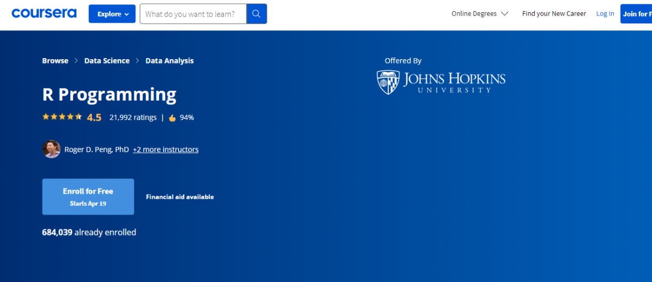Image resolution: width=652 pixels, height=282 pixels.
Task: Click the thumbs-up icon beside 94%
Action: pyautogui.click(x=172, y=118)
